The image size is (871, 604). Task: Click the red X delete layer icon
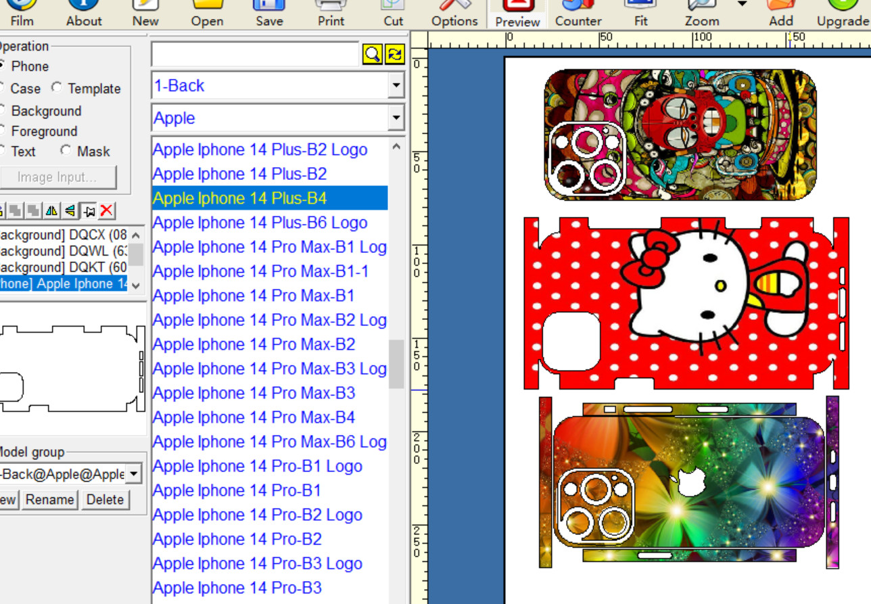(106, 210)
